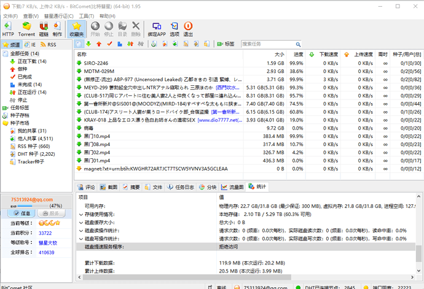
Task: Open the 分块 pieces tab
Action: (x=208, y=187)
